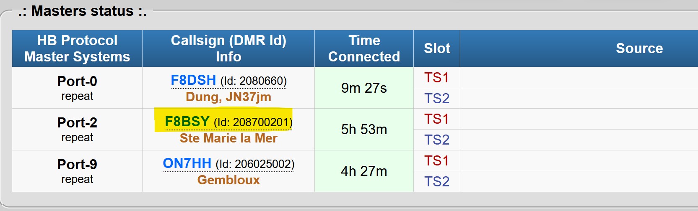This screenshot has height=211, width=698.
Task: Click the Source column header
Action: tap(639, 48)
